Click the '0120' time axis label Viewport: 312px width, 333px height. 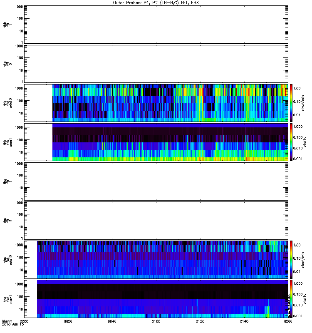pyautogui.click(x=200, y=321)
